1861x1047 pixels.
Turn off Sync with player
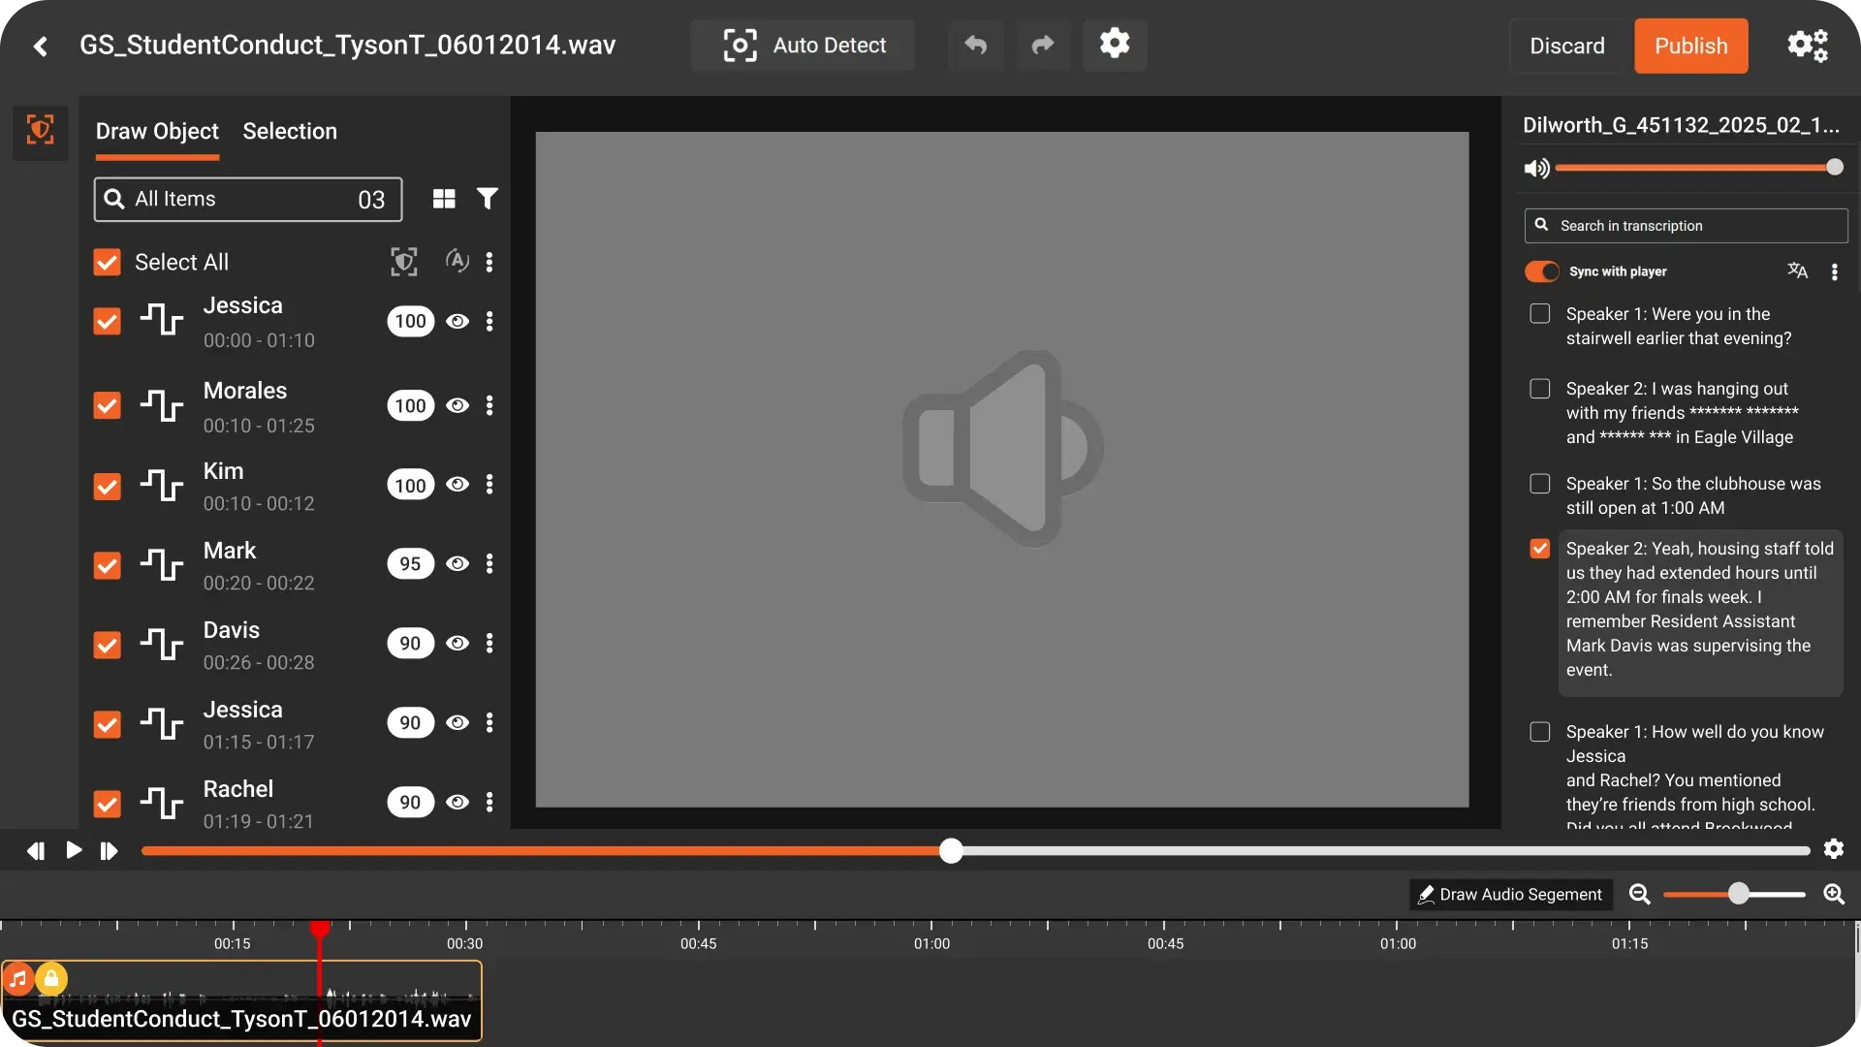click(1541, 271)
